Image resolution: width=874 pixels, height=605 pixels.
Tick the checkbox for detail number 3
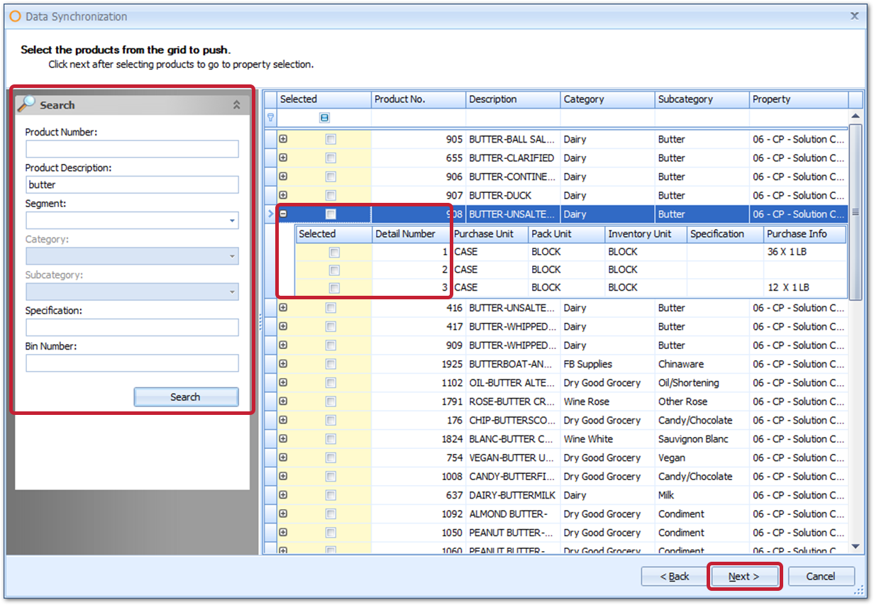click(334, 287)
